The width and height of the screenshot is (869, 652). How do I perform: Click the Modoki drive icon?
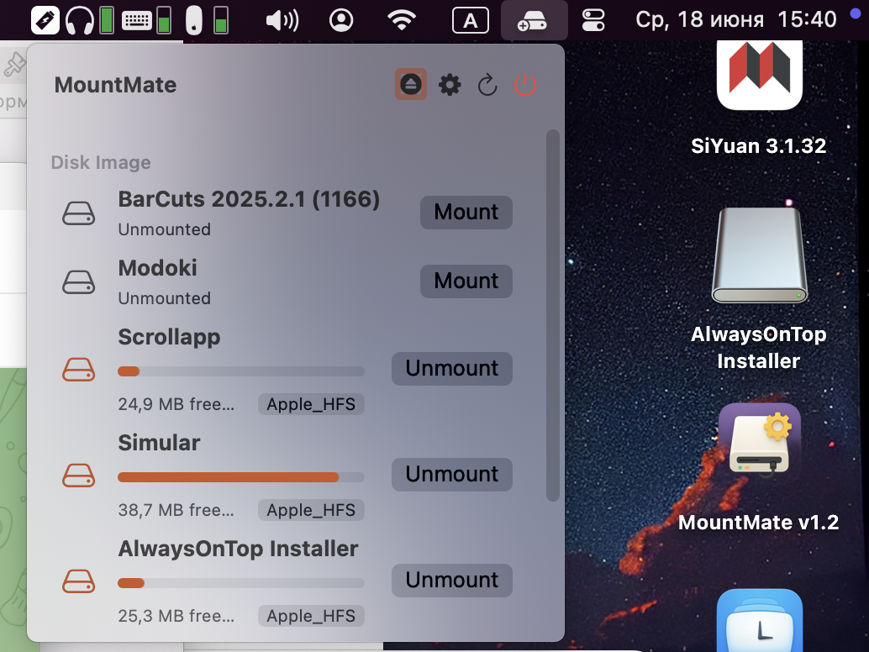78,282
